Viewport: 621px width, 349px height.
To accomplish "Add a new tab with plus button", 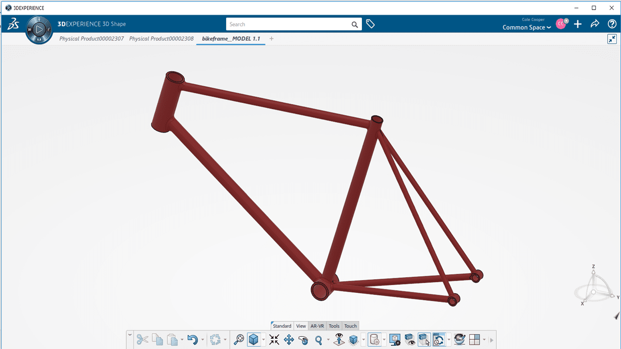I will click(x=271, y=39).
